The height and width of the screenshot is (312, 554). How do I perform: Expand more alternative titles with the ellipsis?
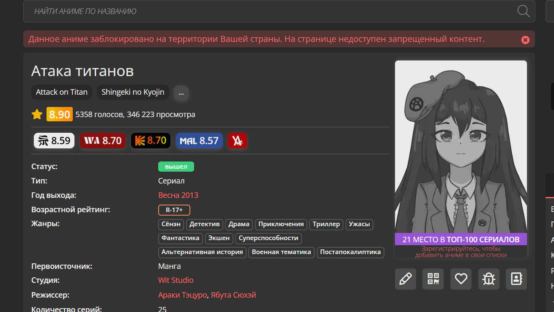coord(181,93)
